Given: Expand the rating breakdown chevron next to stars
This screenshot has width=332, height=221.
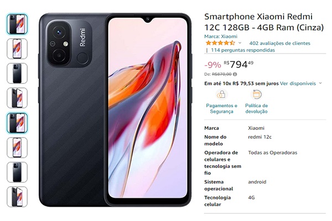Looking at the screenshot, I should [240, 43].
